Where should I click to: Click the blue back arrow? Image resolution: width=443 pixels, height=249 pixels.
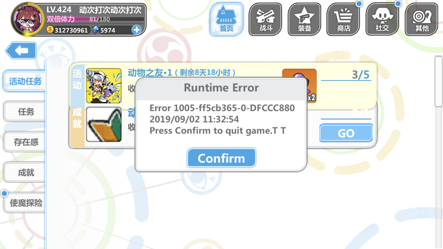coord(21,50)
